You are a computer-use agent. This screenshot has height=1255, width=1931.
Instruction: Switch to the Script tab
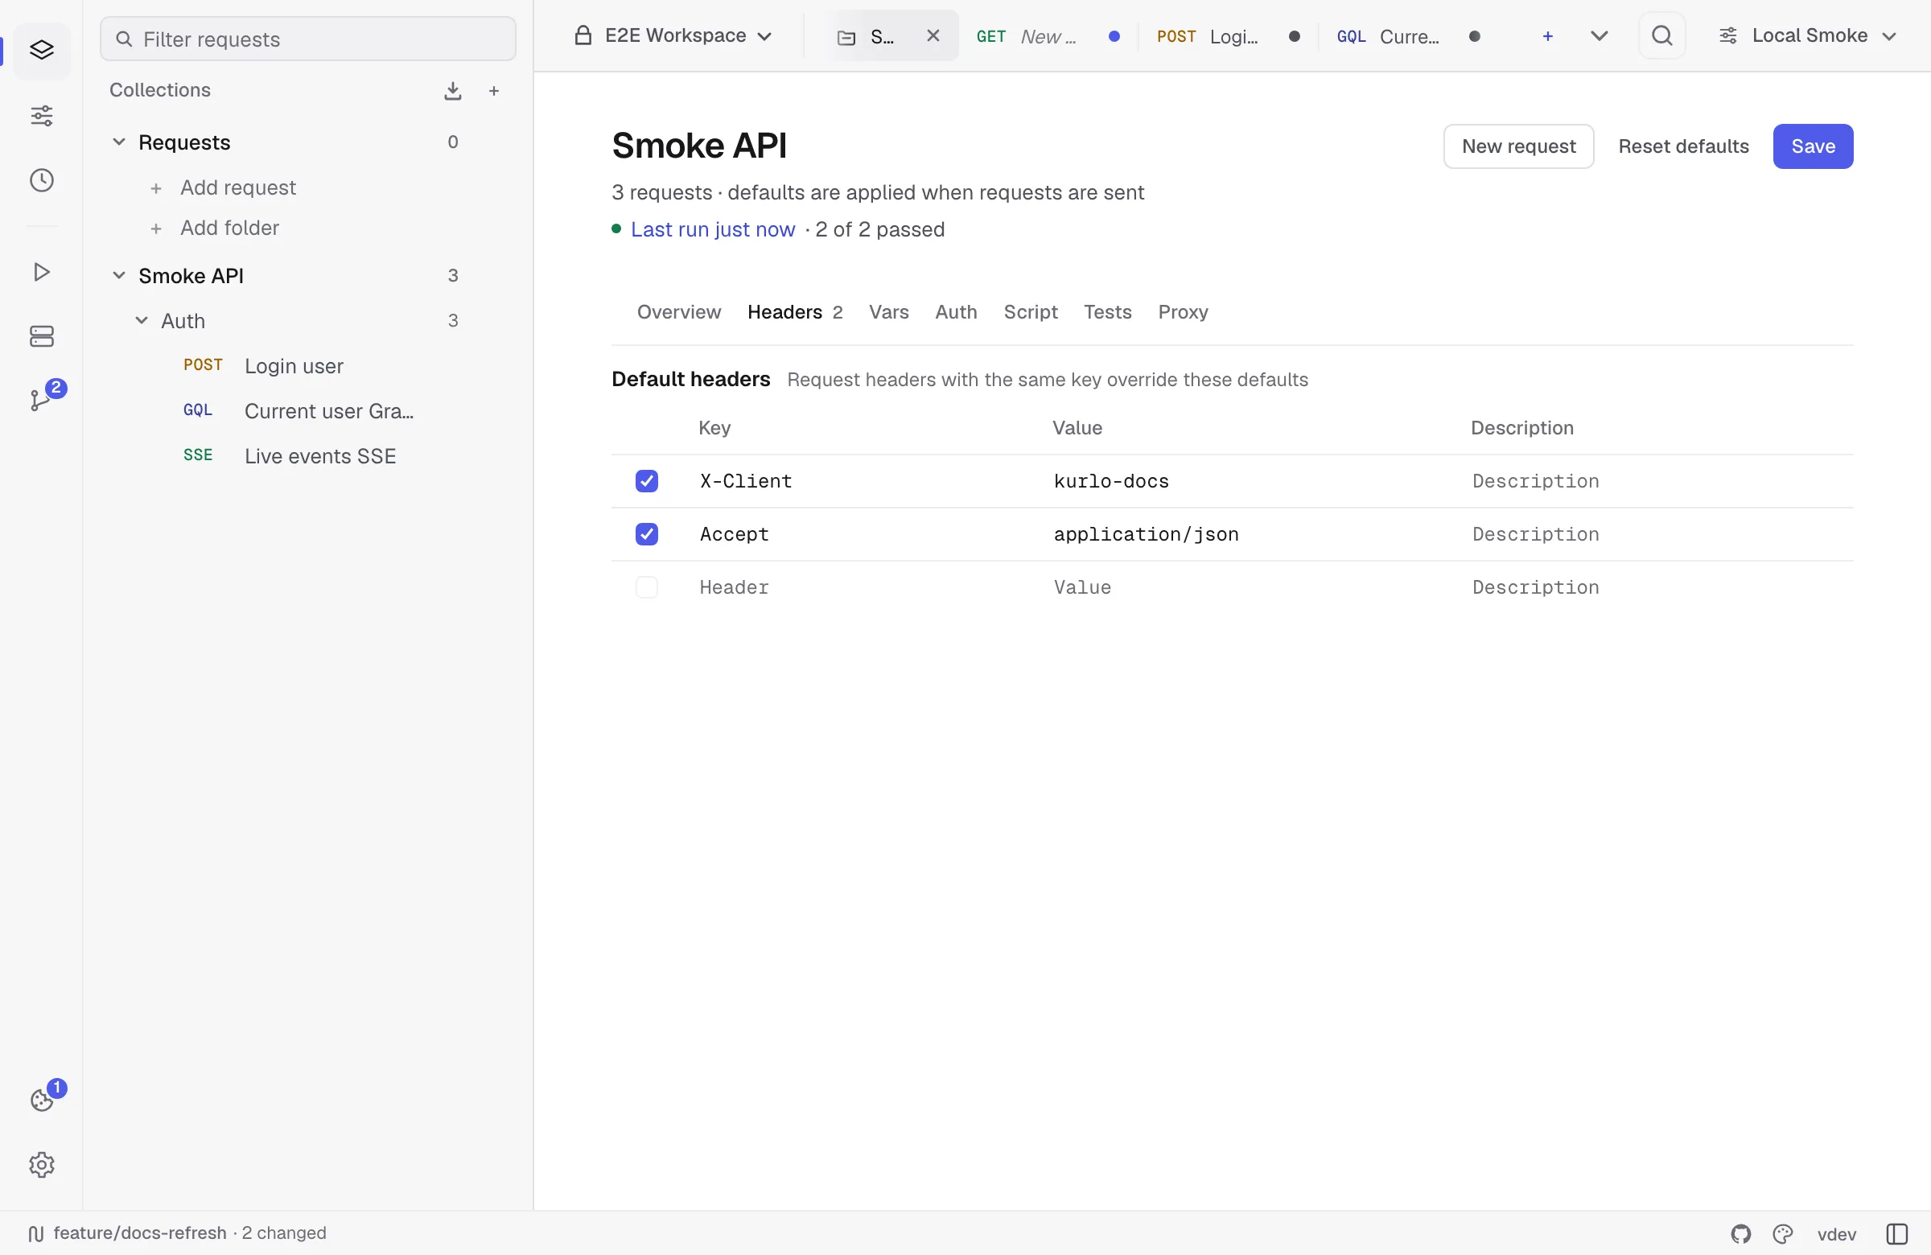pyautogui.click(x=1031, y=312)
